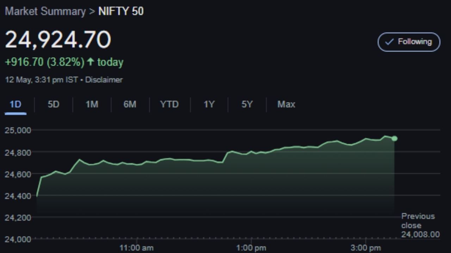Toggle the Following button
Viewport: 451px width, 253px height.
click(x=409, y=42)
